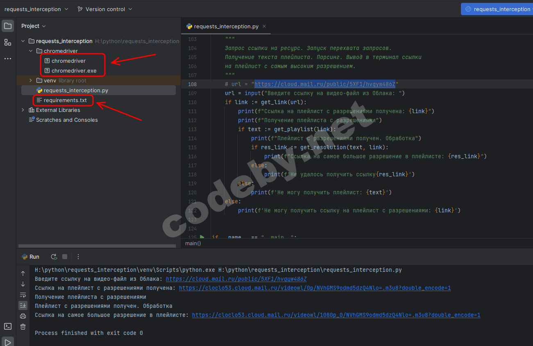Click External Libraries label
533x346 pixels.
[58, 110]
